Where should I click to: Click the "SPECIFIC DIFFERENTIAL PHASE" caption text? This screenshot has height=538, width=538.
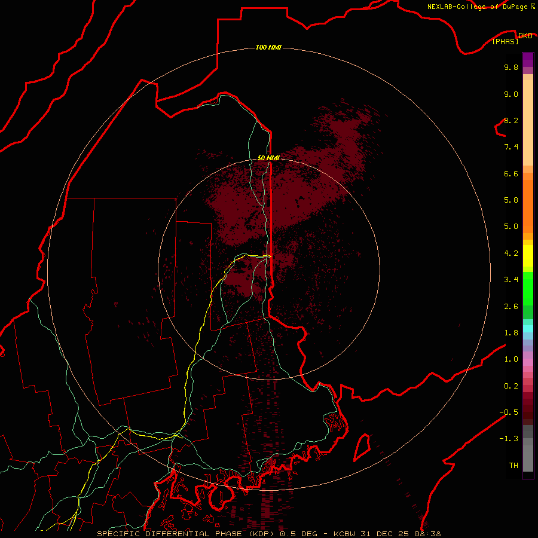point(170,534)
